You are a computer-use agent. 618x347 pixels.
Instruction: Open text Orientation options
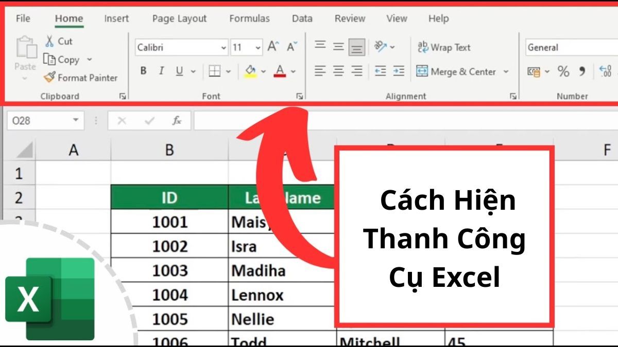coord(381,47)
